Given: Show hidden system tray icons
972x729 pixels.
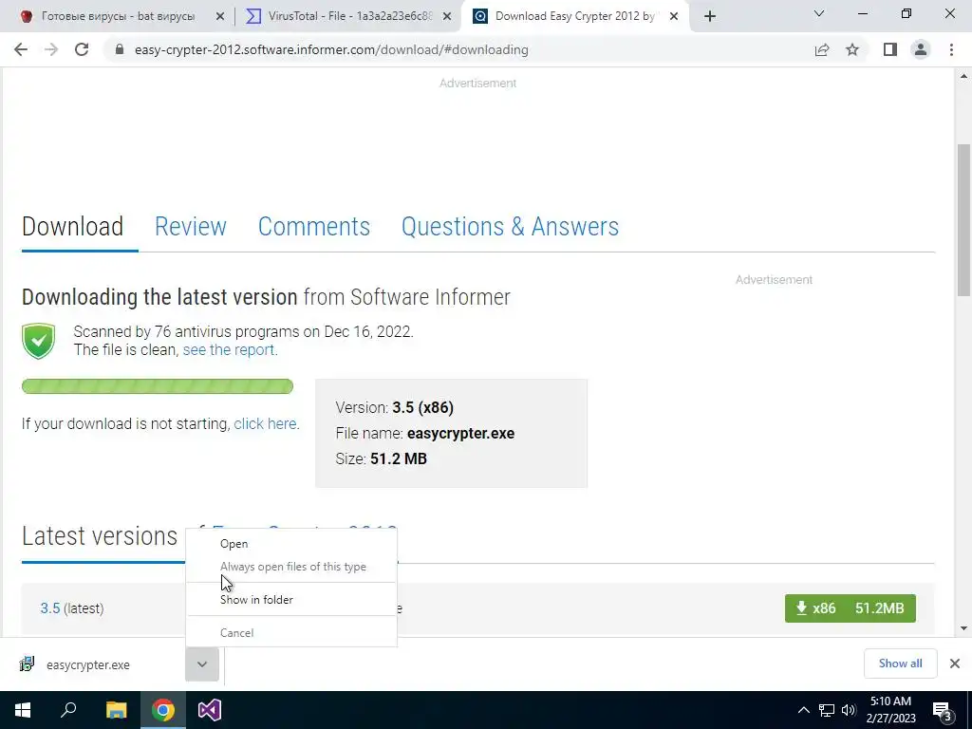Looking at the screenshot, I should [803, 710].
